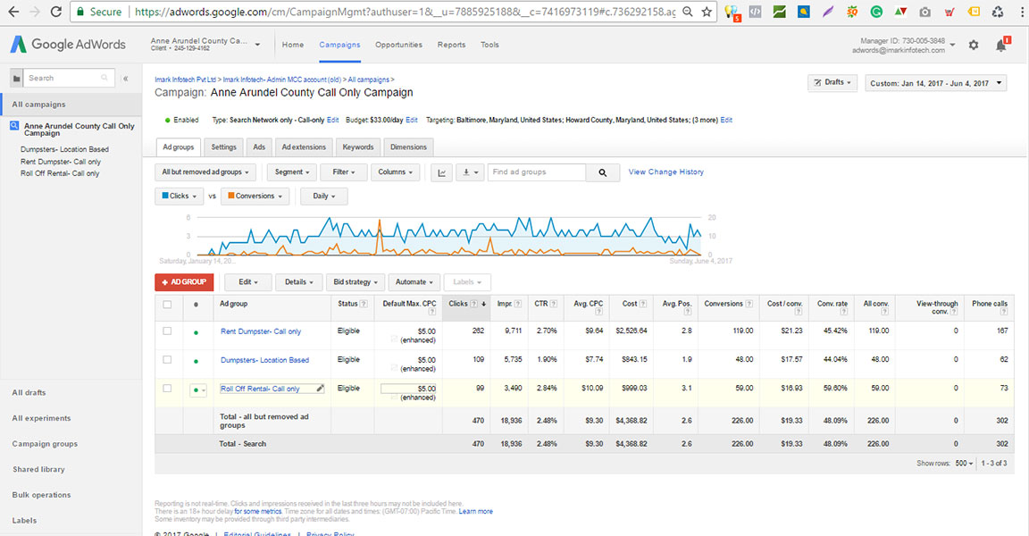1029x536 pixels.
Task: Open the notifications bell
Action: [1000, 45]
